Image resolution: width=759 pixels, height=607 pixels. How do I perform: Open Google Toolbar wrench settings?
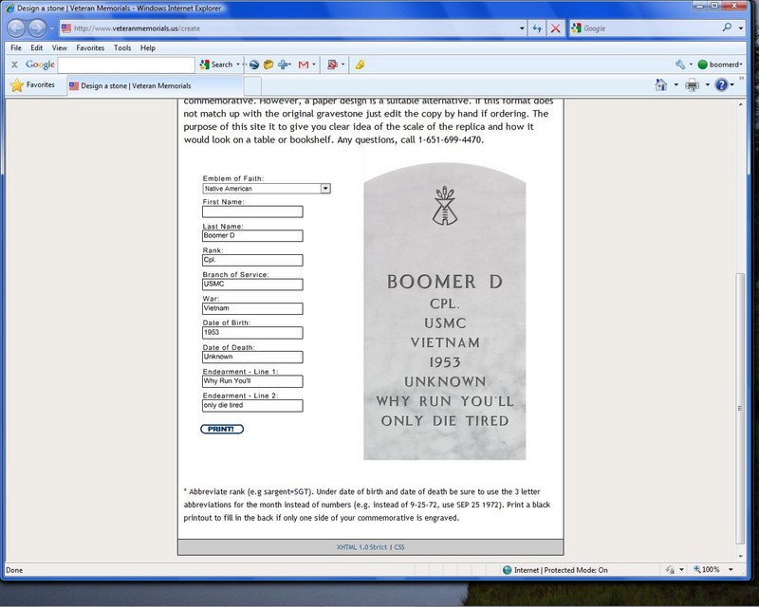[x=680, y=64]
